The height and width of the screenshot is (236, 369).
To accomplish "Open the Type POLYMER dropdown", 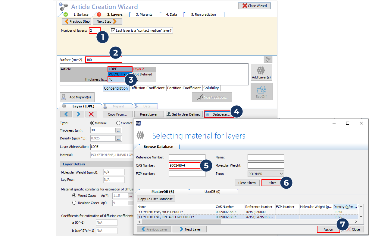I will [x=265, y=174].
